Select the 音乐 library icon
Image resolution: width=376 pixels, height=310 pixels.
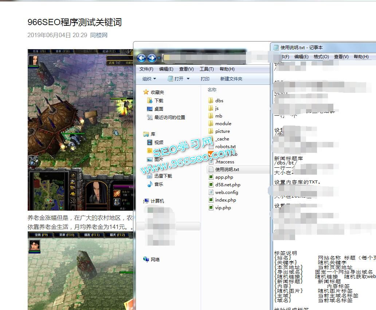click(x=150, y=184)
